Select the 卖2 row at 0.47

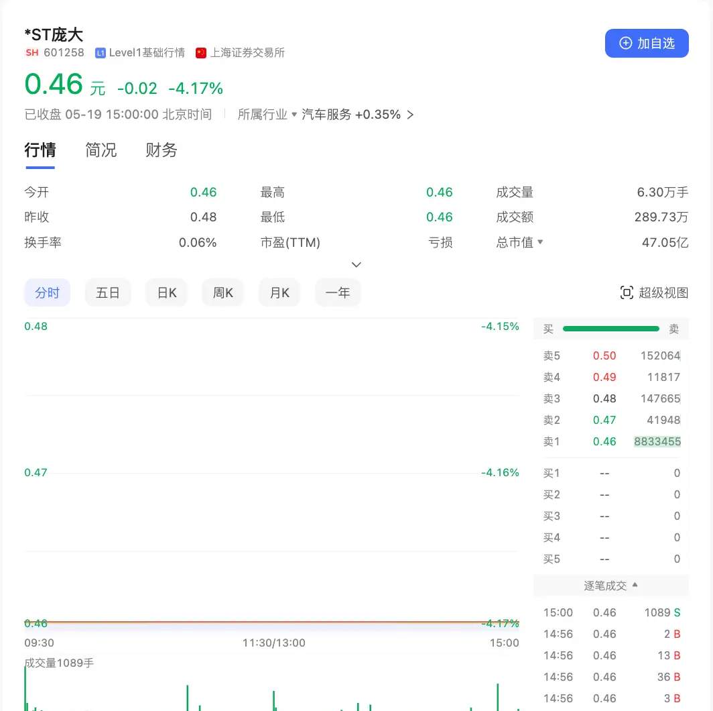[x=612, y=420]
